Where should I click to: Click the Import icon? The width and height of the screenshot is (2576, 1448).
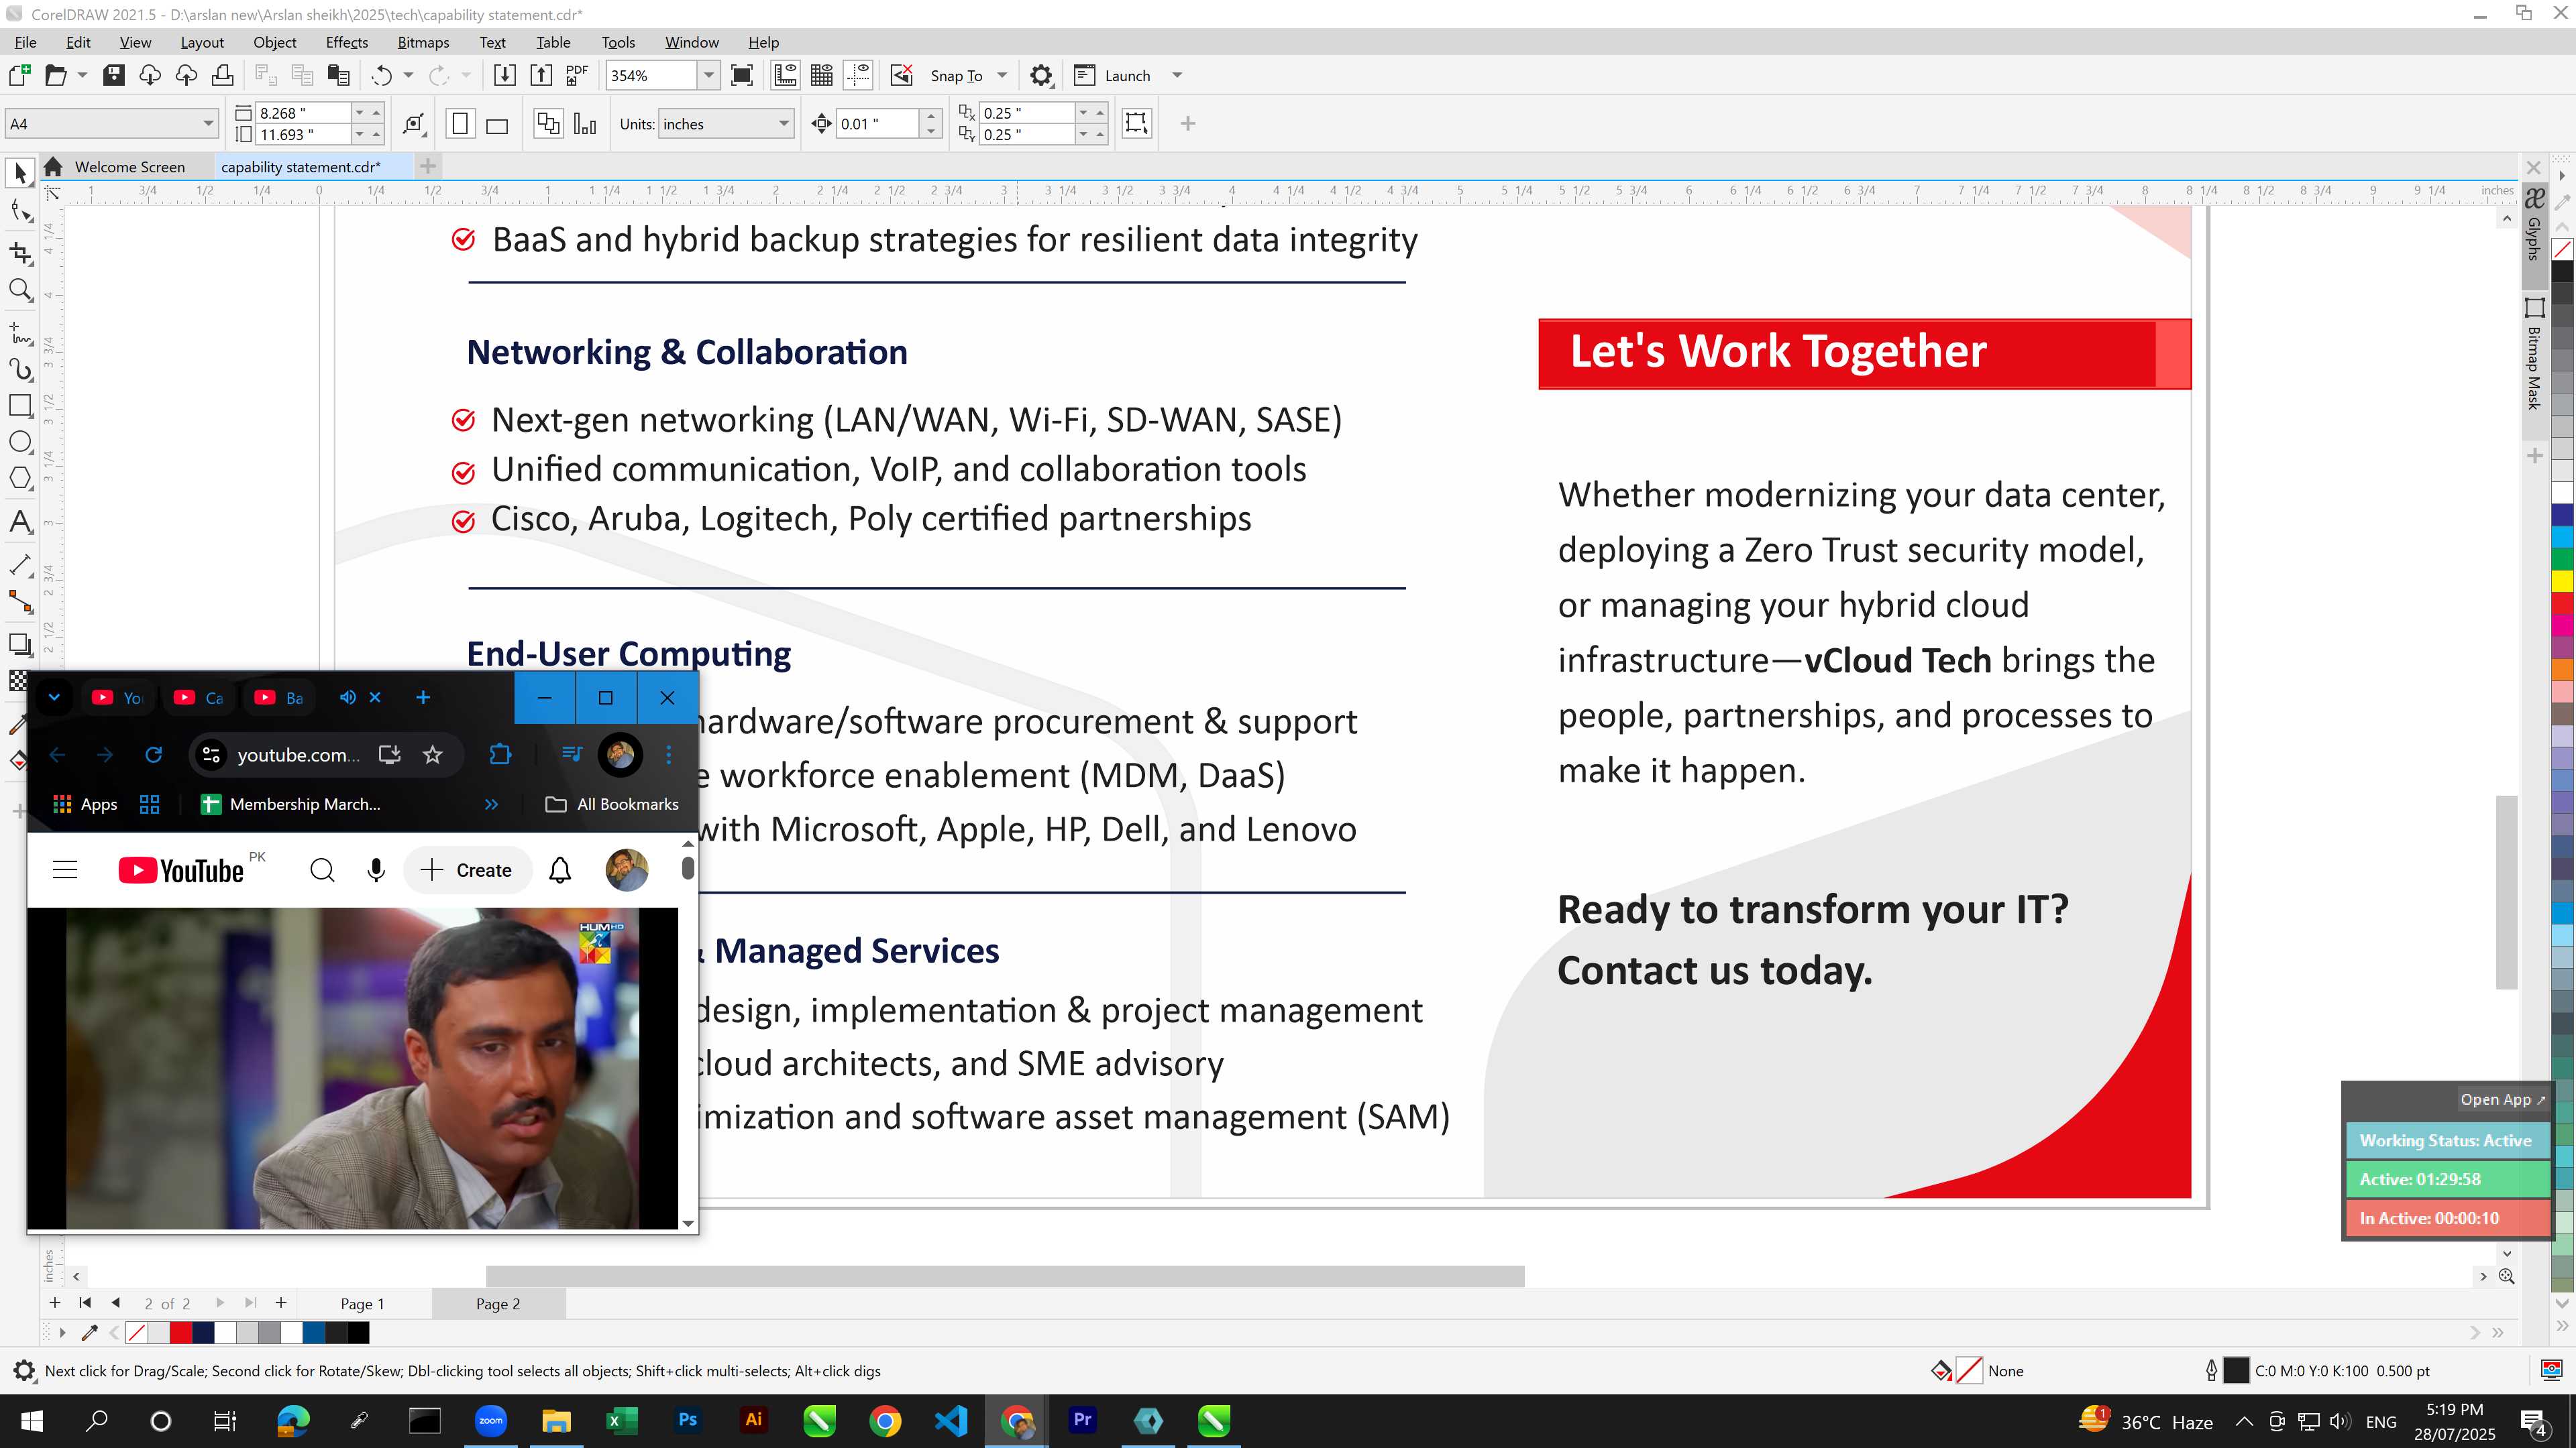tap(504, 75)
